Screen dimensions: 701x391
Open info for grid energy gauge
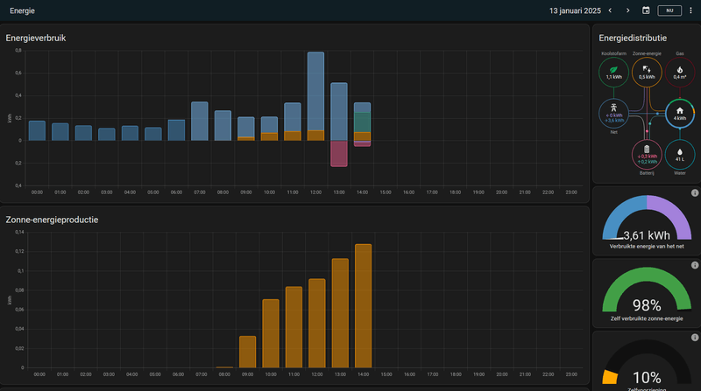[x=695, y=192]
